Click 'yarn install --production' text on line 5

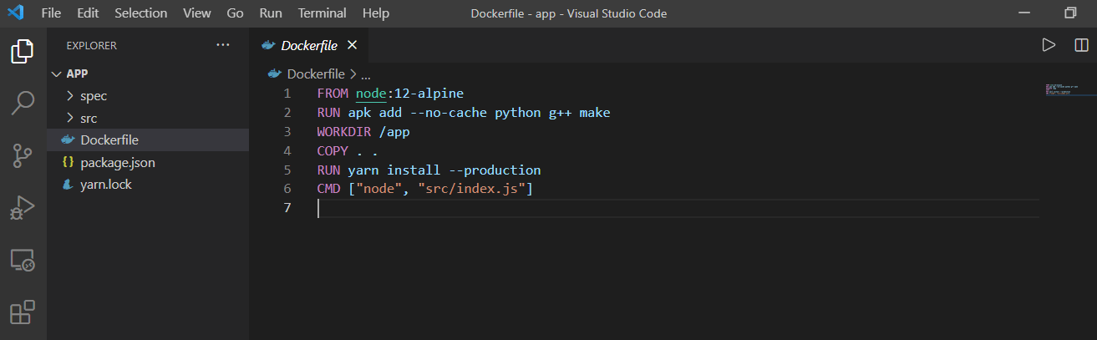(x=444, y=170)
